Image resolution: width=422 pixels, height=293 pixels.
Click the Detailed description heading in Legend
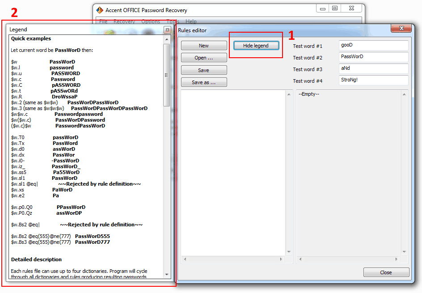[36, 259]
